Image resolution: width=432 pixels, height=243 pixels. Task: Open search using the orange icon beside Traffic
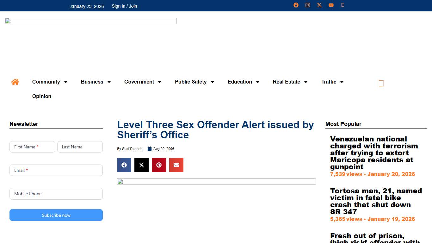(381, 83)
